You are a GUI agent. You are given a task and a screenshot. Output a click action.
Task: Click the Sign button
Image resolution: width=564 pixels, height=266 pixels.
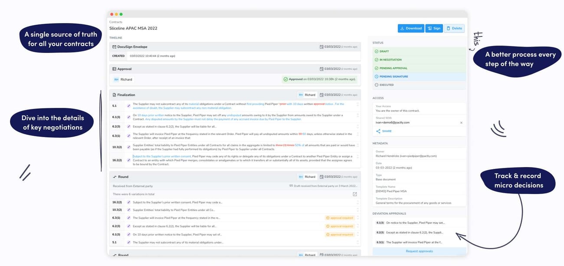(x=434, y=28)
